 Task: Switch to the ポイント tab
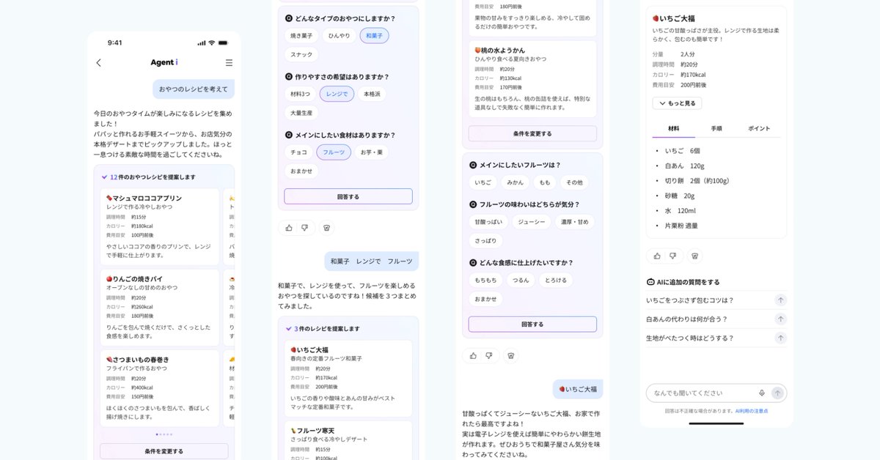tap(759, 128)
